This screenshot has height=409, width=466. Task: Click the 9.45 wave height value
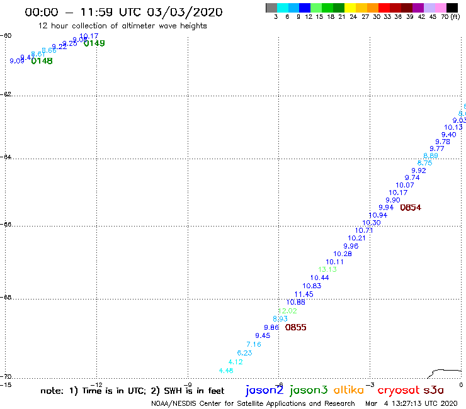263,335
